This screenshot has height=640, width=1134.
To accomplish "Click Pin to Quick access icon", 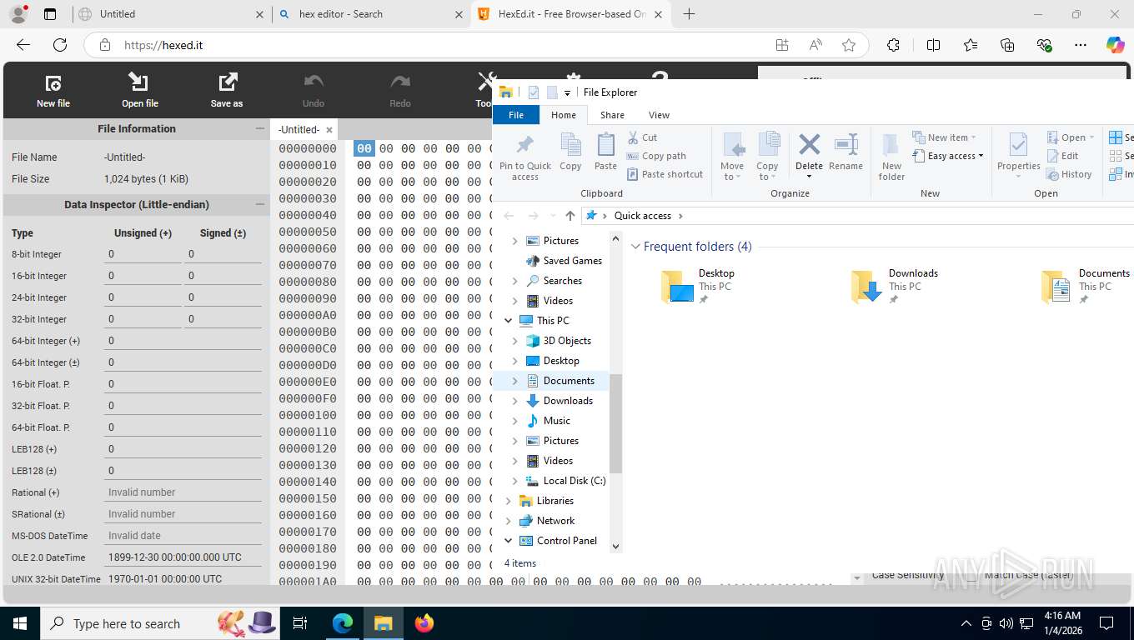I will (x=525, y=157).
